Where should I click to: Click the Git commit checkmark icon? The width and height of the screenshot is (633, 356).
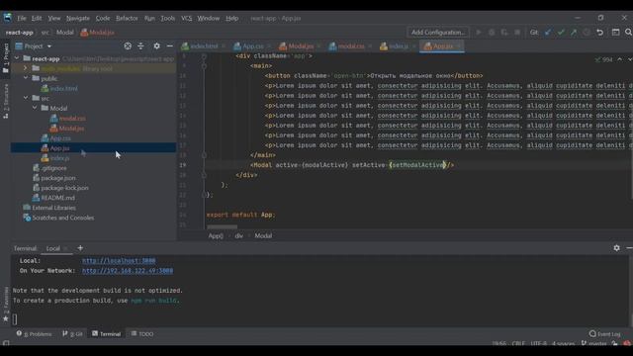(x=561, y=33)
